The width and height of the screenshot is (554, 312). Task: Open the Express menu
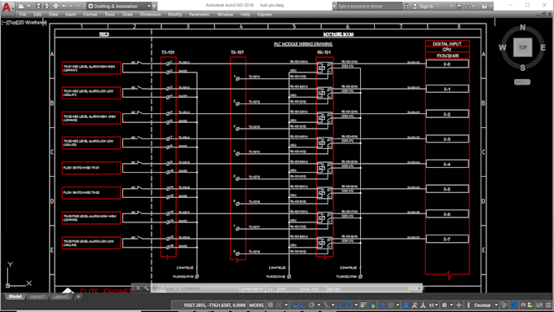coord(264,15)
